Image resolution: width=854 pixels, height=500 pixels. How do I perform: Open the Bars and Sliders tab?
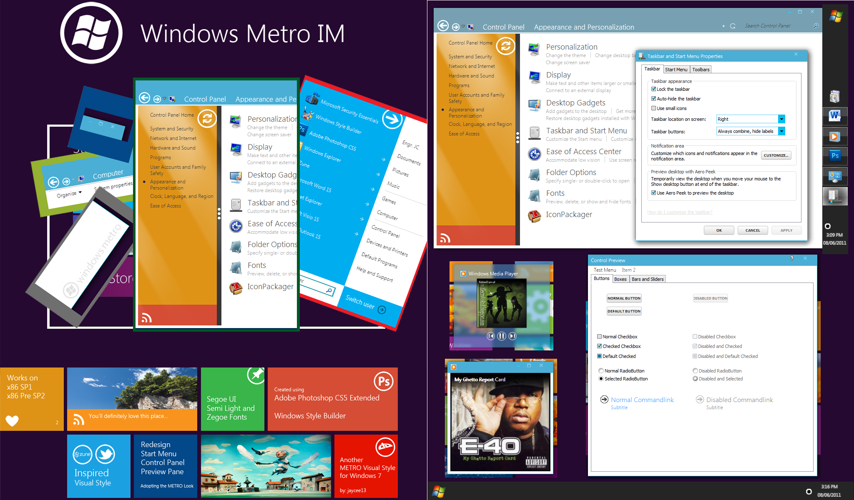point(647,279)
